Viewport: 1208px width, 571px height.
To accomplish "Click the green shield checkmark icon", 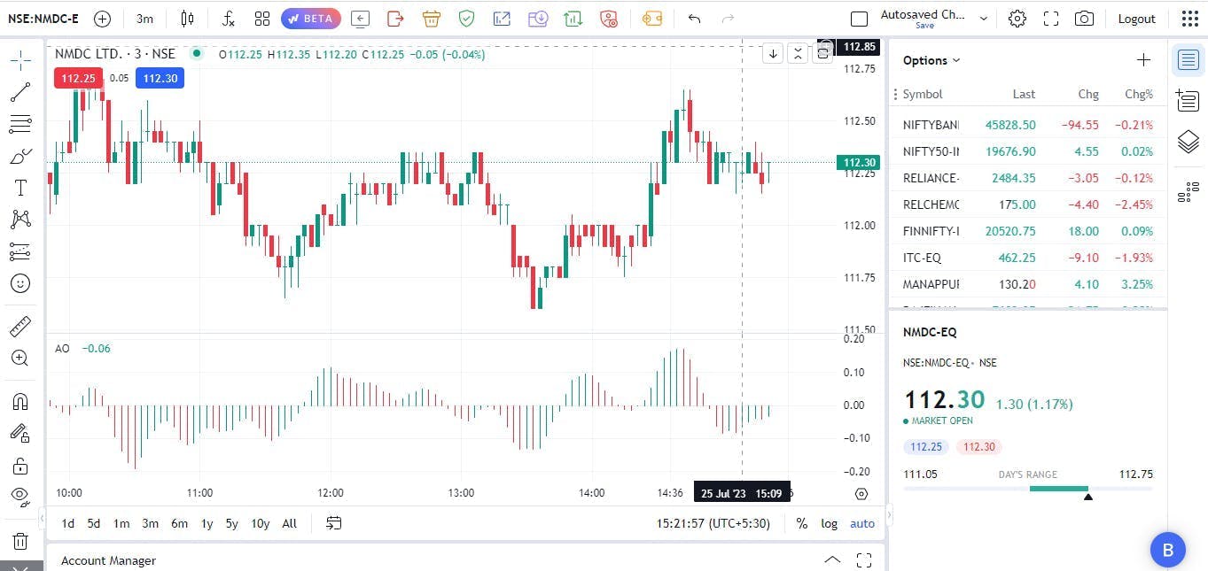I will tap(466, 19).
